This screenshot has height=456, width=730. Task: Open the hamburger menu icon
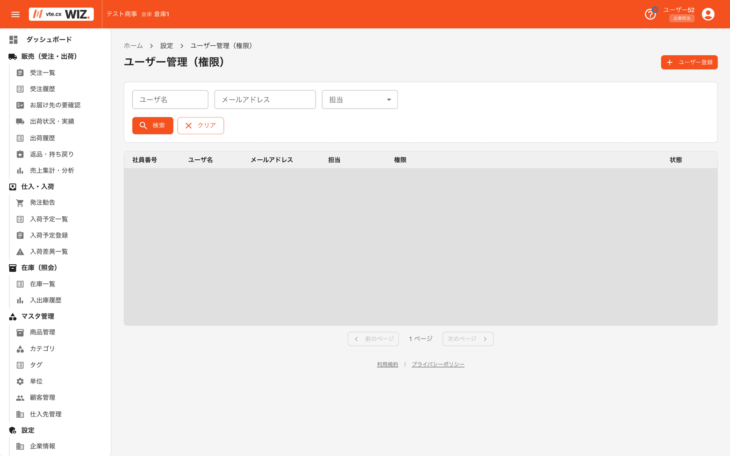click(x=16, y=14)
